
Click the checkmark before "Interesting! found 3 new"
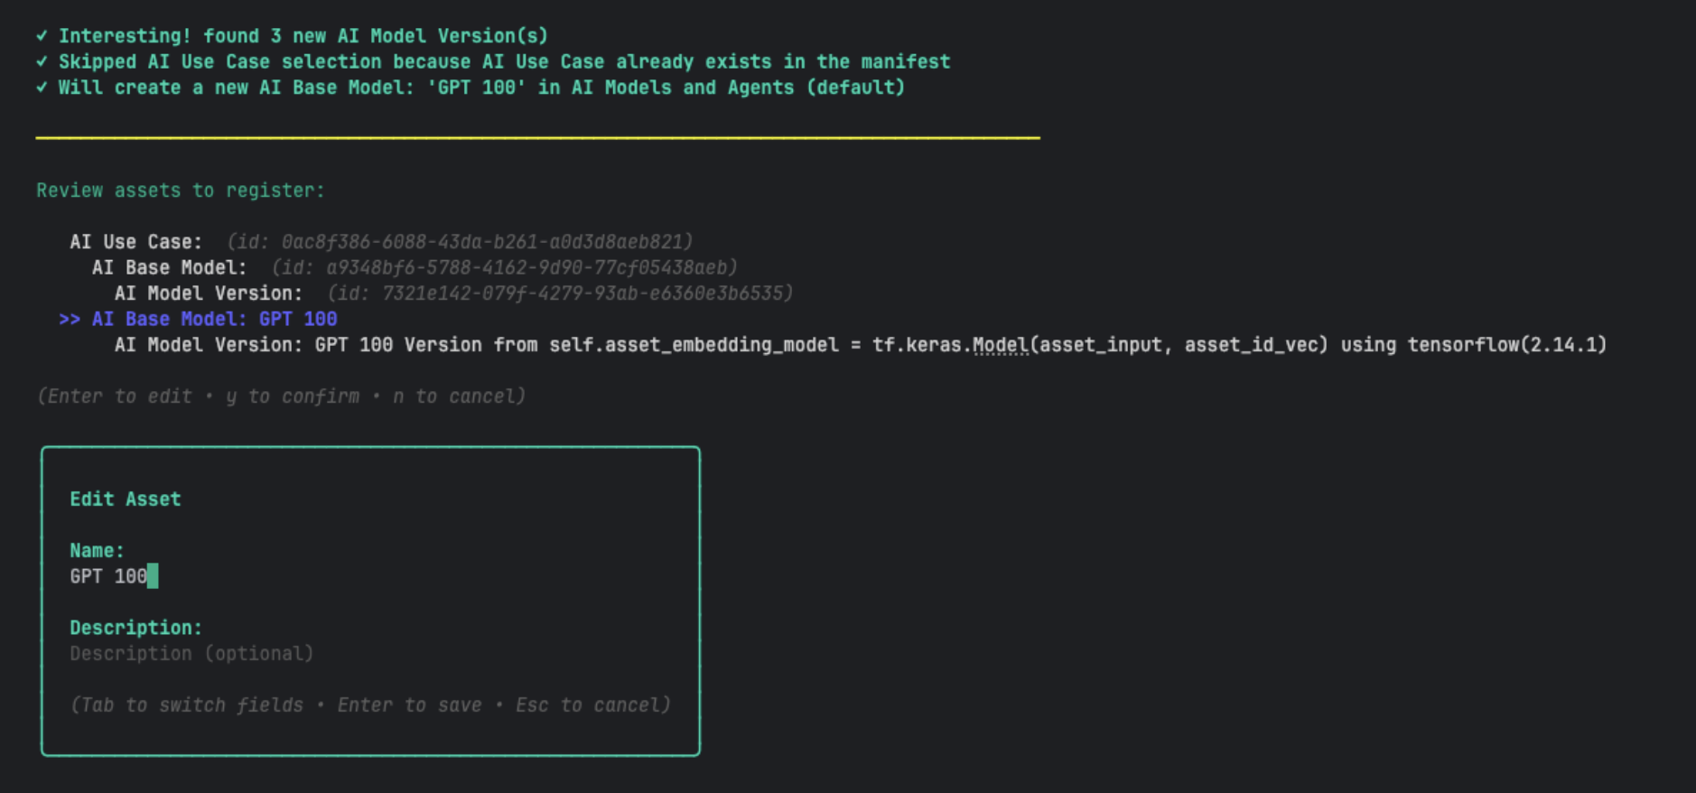42,36
